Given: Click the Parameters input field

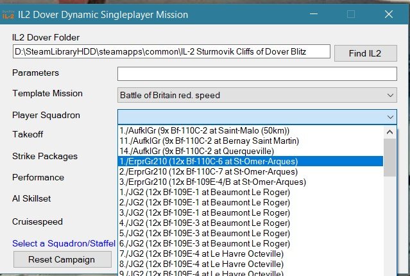Looking at the screenshot, I should pyautogui.click(x=257, y=74).
